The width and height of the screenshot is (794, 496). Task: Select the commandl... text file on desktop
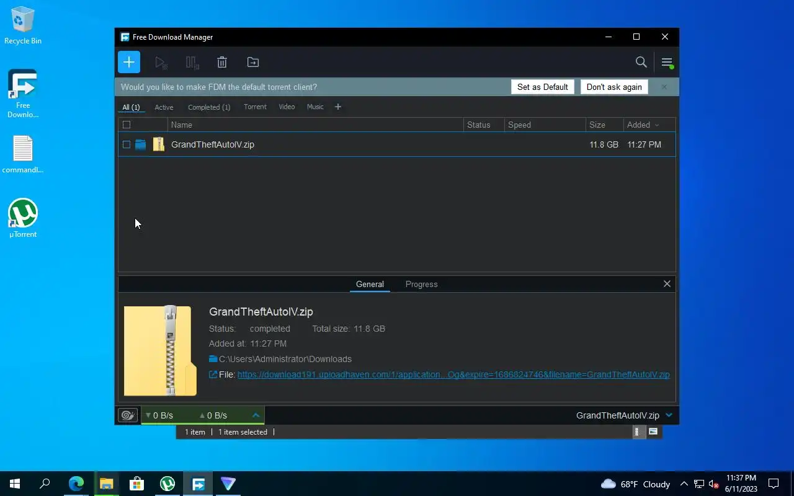[x=23, y=155]
